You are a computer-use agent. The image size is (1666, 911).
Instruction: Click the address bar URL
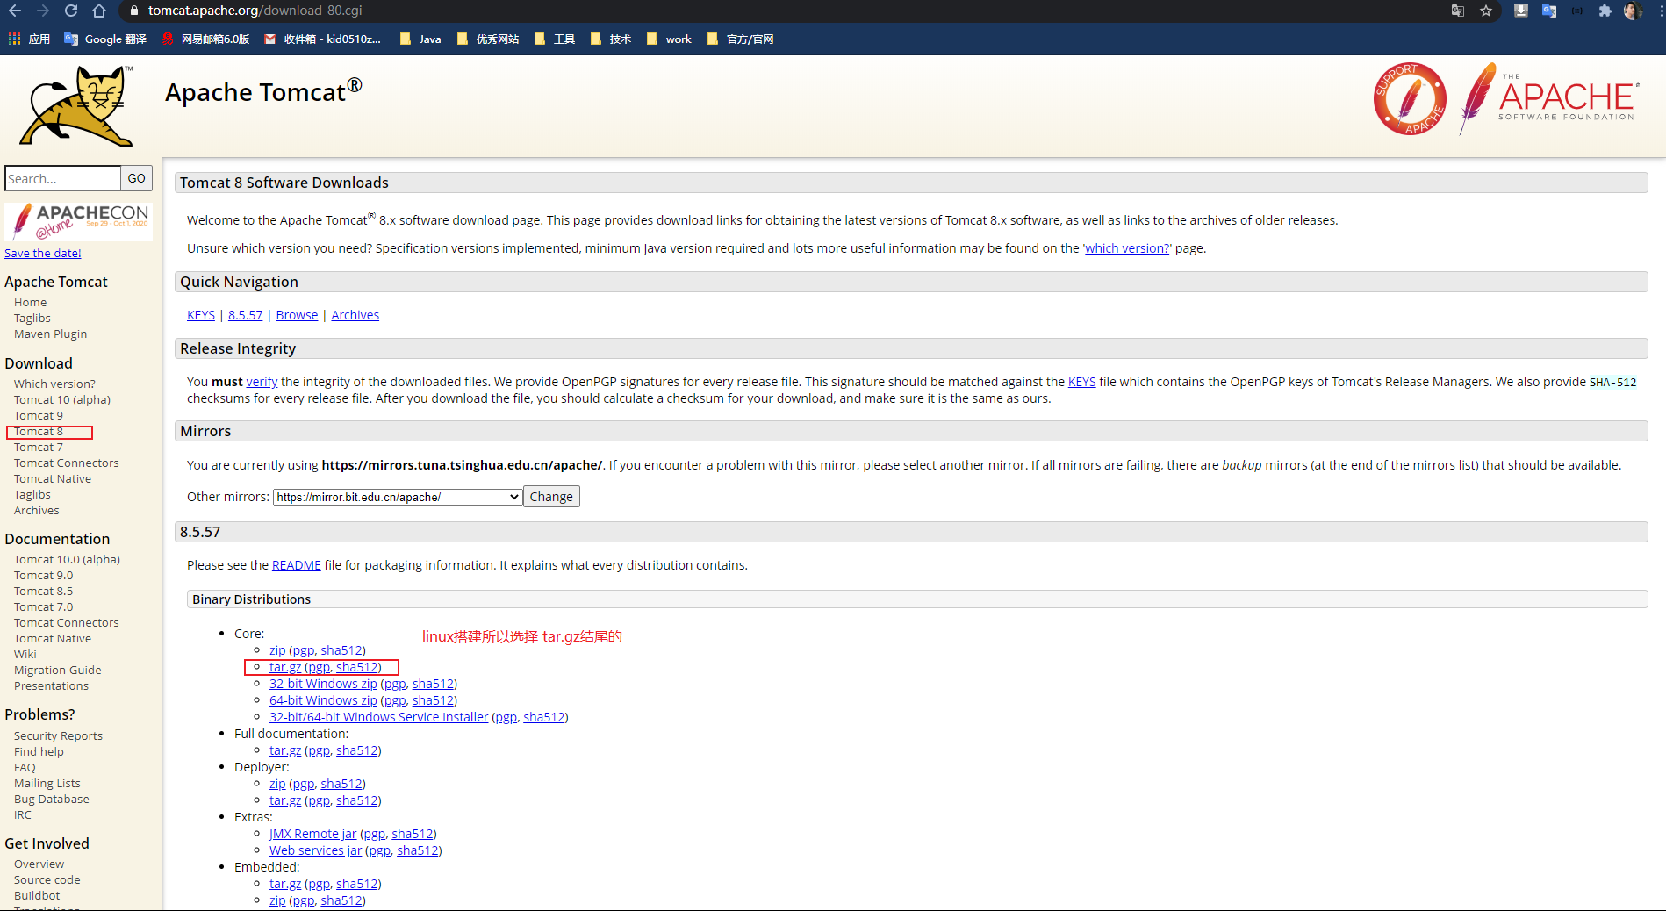tap(255, 11)
